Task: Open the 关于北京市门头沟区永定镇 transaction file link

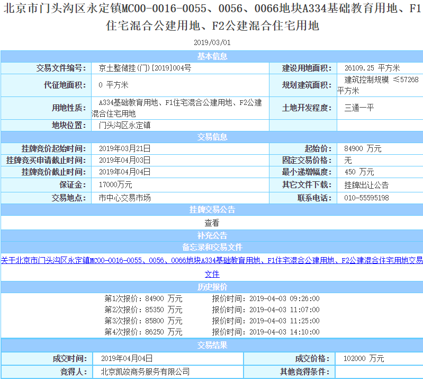Action: (x=212, y=260)
